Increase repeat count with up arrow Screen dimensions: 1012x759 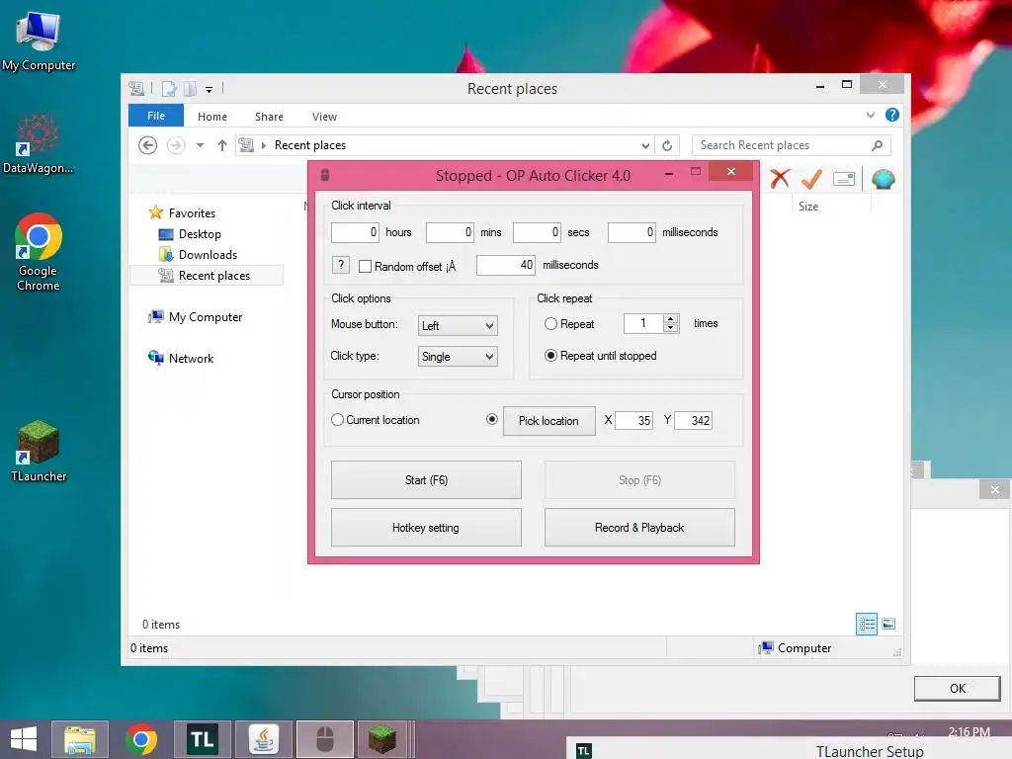(x=671, y=319)
